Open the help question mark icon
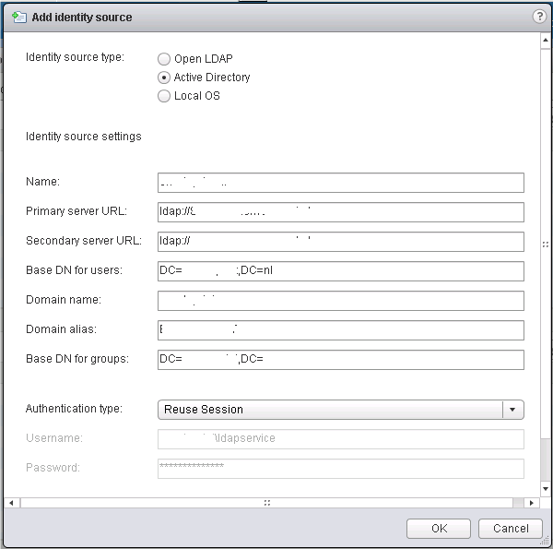 click(539, 17)
